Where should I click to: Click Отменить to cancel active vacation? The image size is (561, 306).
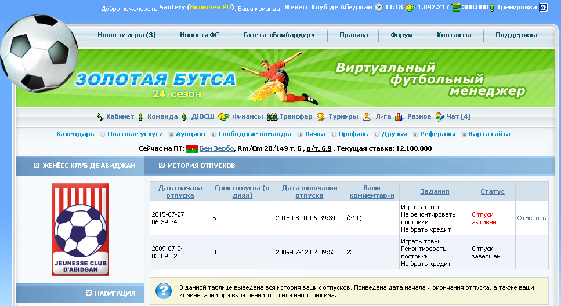pos(531,218)
